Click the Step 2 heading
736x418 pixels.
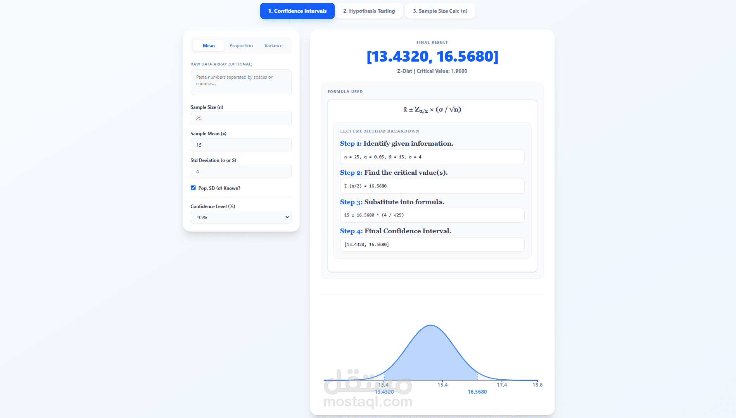point(394,172)
